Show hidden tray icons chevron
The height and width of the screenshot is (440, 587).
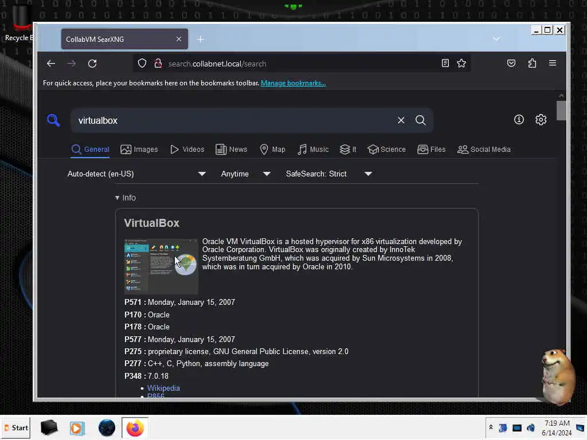(x=491, y=427)
